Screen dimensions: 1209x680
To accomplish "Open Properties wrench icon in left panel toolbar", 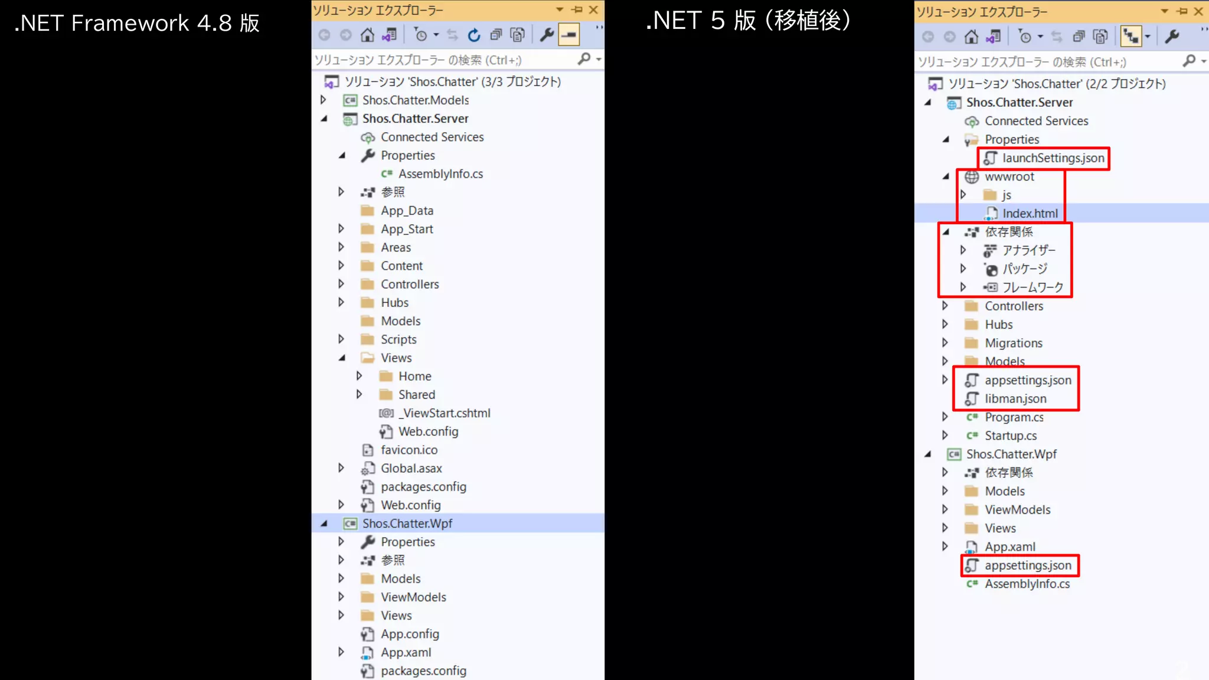I will click(x=547, y=35).
